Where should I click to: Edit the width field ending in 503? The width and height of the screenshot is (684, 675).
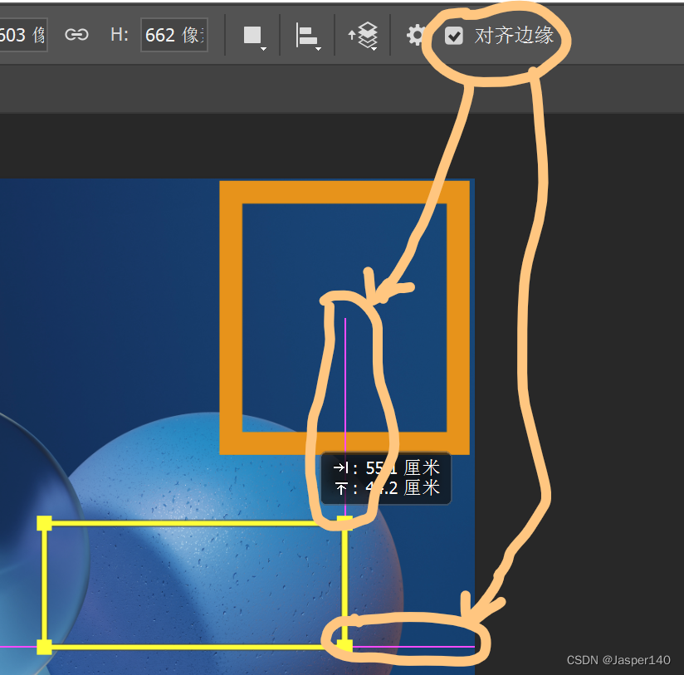23,35
